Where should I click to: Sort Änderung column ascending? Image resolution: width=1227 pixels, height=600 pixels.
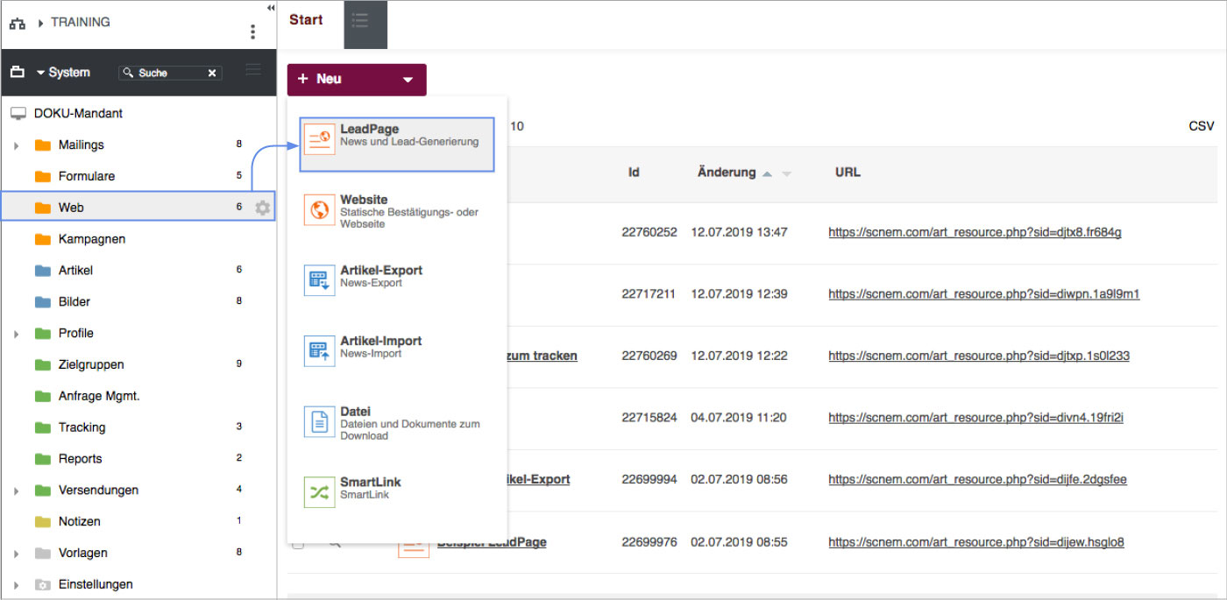tap(767, 173)
